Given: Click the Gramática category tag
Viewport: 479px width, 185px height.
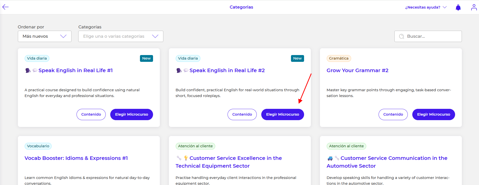Looking at the screenshot, I should pyautogui.click(x=339, y=58).
